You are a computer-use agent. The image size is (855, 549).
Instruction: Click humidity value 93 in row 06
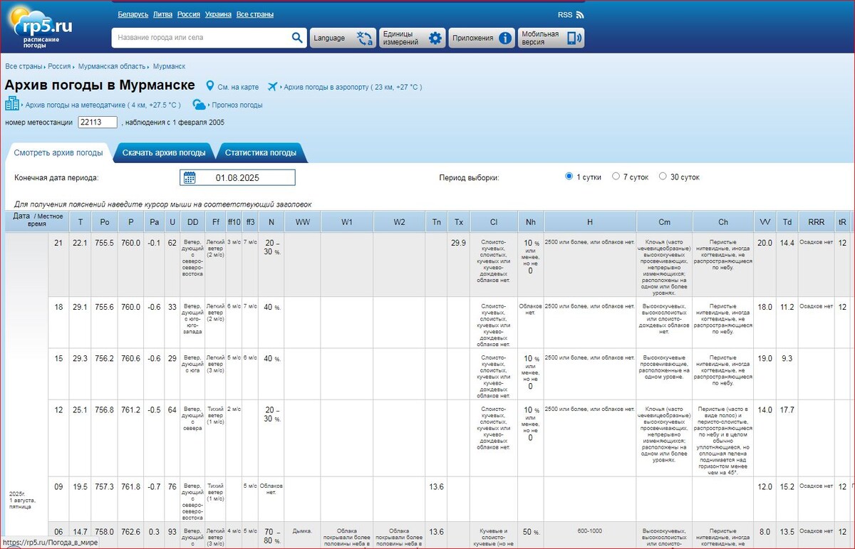coord(172,531)
